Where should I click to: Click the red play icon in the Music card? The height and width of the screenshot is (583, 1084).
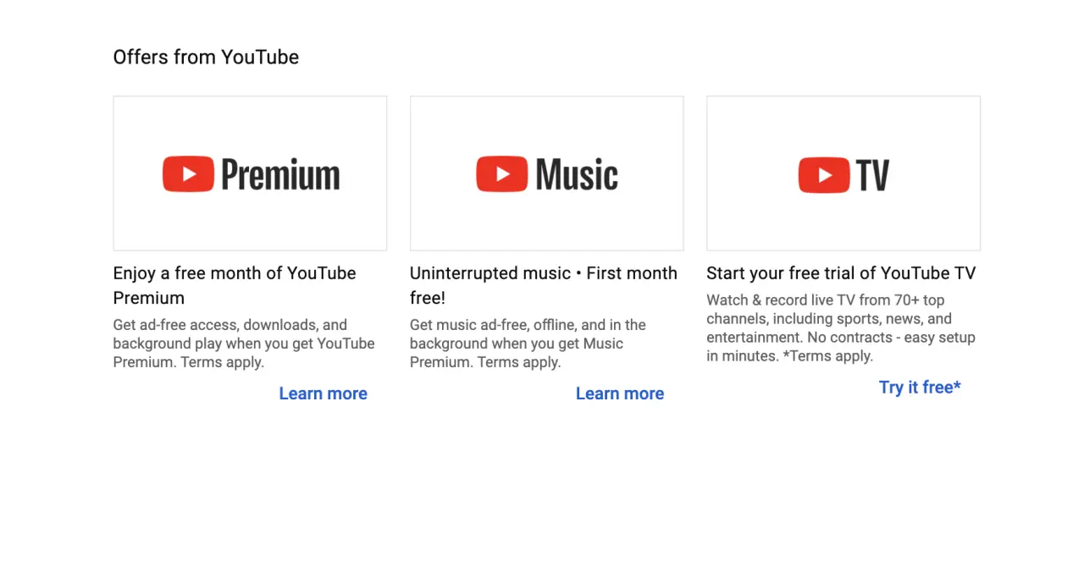[x=501, y=173]
